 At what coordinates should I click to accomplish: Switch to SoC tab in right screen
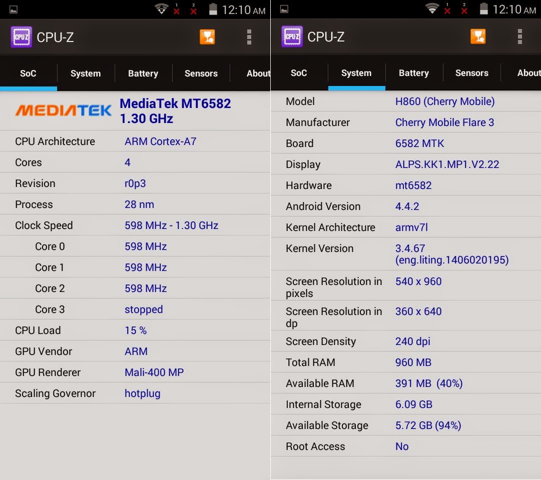click(x=299, y=73)
